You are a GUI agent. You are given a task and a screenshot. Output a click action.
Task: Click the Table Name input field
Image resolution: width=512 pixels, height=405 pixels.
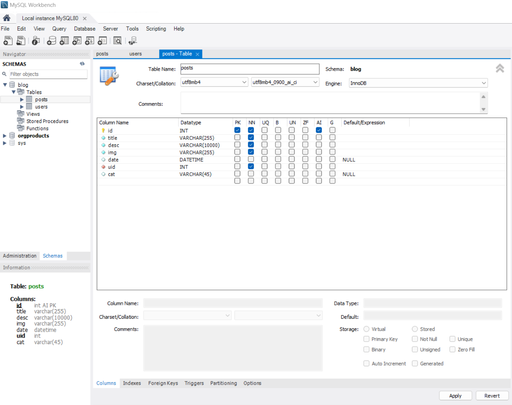coord(250,69)
